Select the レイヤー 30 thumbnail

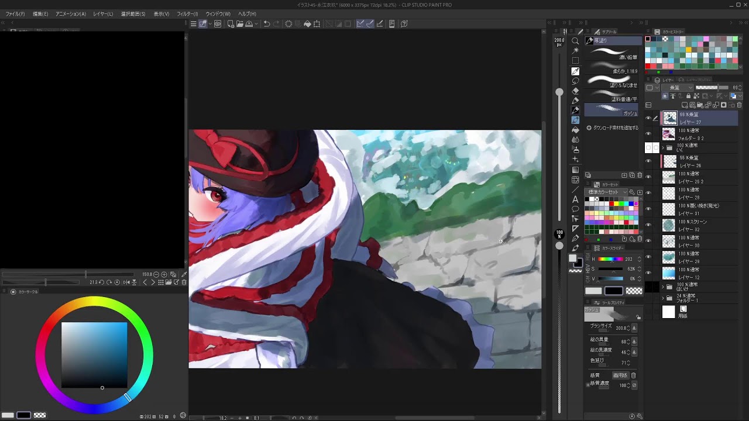coord(669,241)
